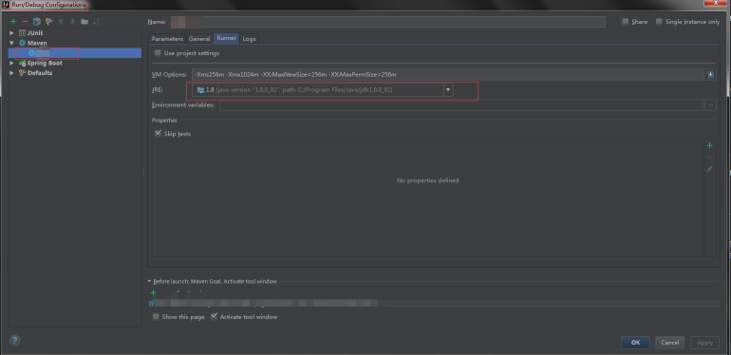Select the Before launch Maven goal entry
731x355 pixels.
(x=434, y=304)
